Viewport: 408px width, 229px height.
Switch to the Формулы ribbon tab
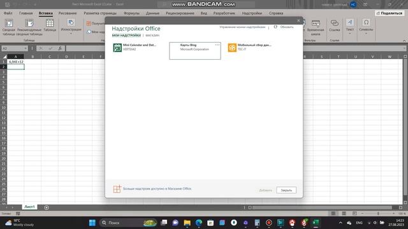click(131, 13)
